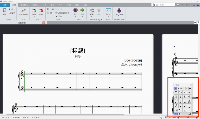
Task: Select the sixteenth note on the keypad
Action: pyautogui.click(x=181, y=105)
